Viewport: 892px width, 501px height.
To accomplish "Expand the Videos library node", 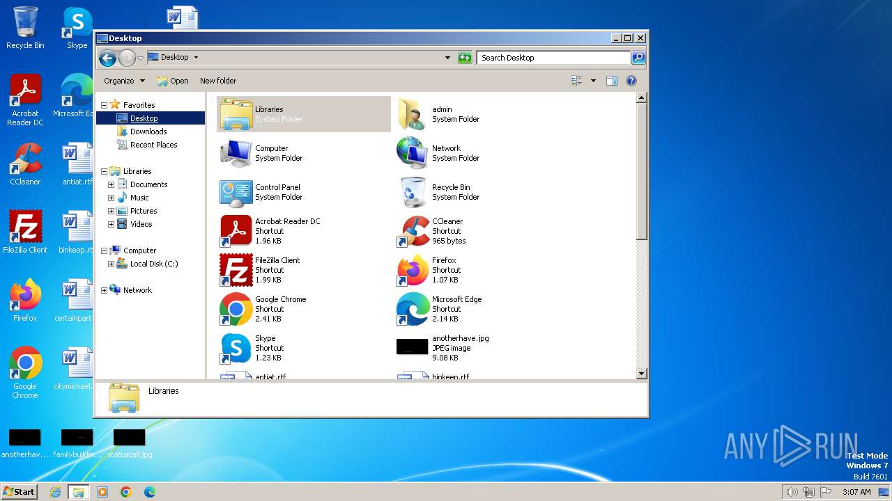I will pos(111,224).
